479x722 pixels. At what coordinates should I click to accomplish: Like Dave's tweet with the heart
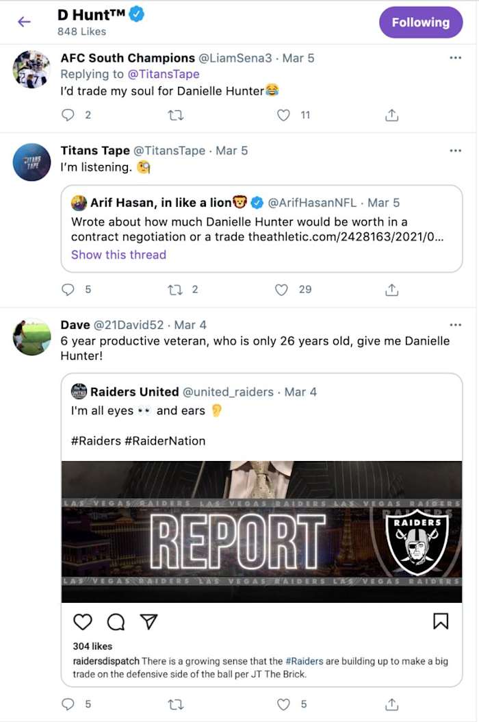pos(283,704)
